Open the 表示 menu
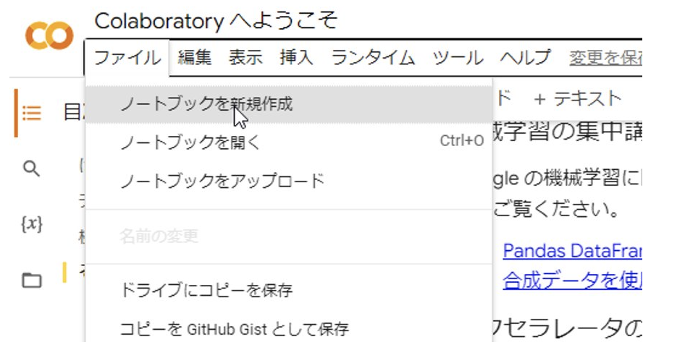 [x=245, y=58]
